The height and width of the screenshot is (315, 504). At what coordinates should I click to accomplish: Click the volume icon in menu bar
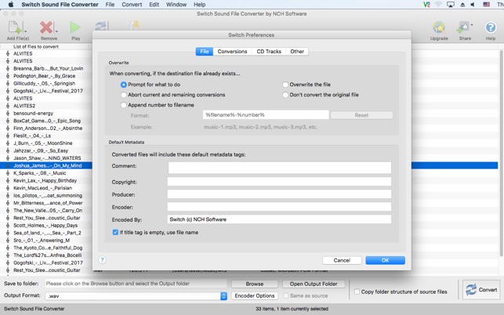pyautogui.click(x=473, y=5)
